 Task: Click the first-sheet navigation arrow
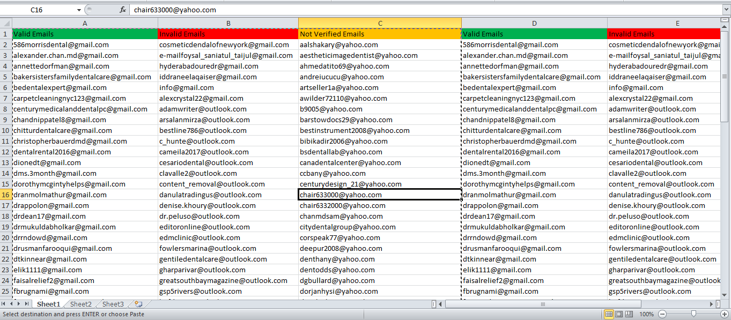coord(4,304)
